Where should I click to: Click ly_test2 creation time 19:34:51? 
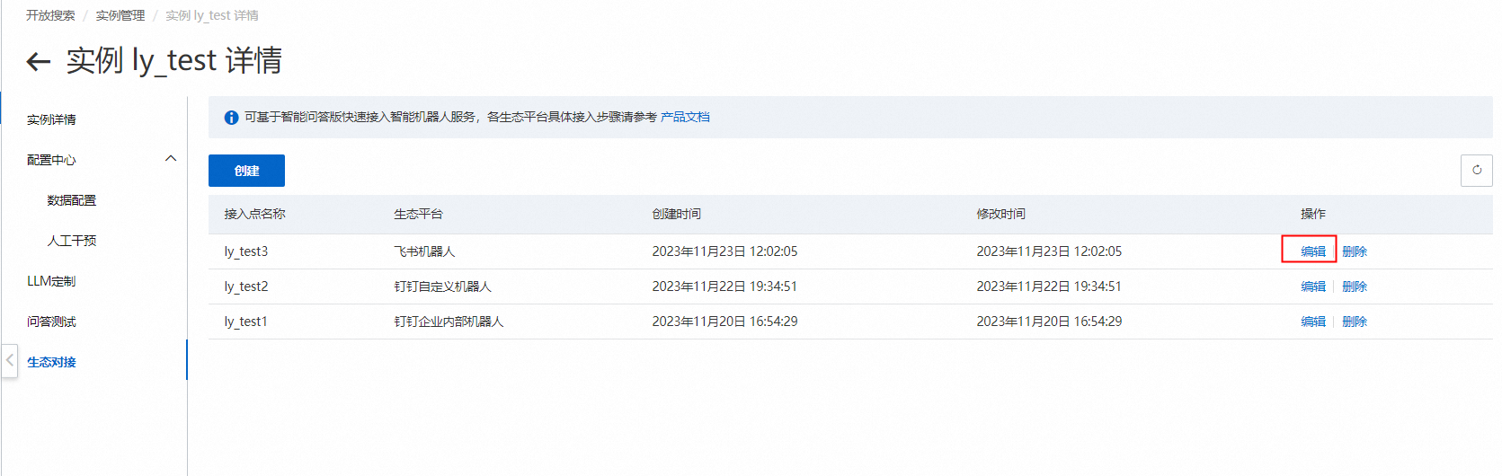coord(724,286)
